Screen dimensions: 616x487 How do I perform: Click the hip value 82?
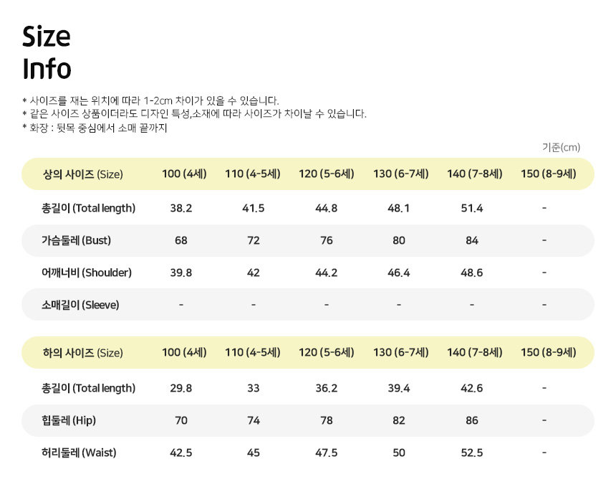point(399,421)
